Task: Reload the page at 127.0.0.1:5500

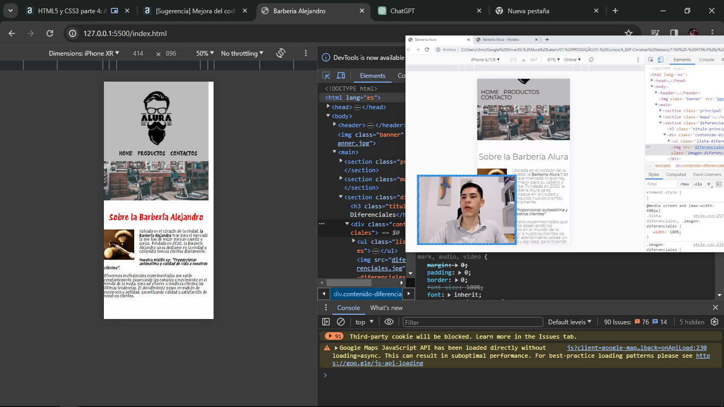Action: [50, 33]
